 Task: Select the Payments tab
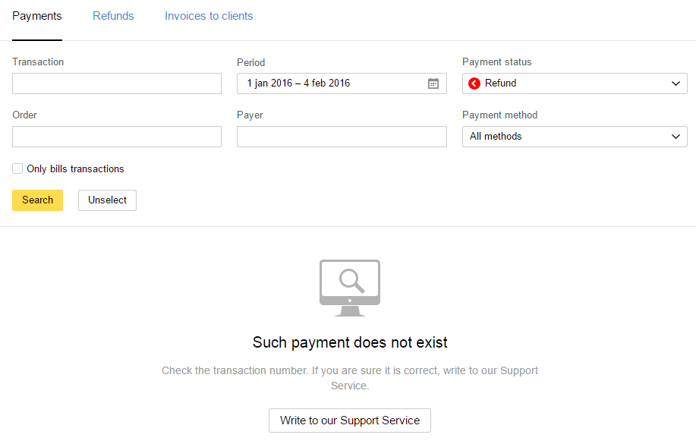click(x=37, y=16)
